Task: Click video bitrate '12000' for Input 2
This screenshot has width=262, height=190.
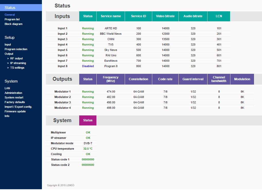Action: coord(166,34)
